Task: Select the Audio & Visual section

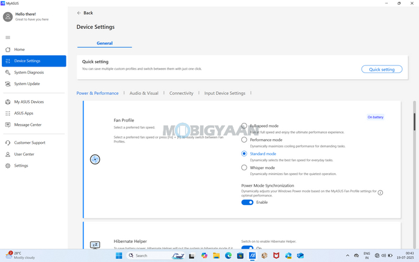Action: point(144,93)
